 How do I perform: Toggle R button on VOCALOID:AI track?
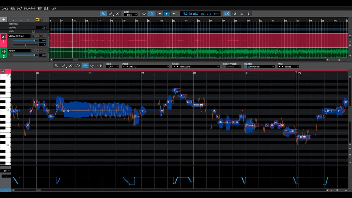pos(44,36)
